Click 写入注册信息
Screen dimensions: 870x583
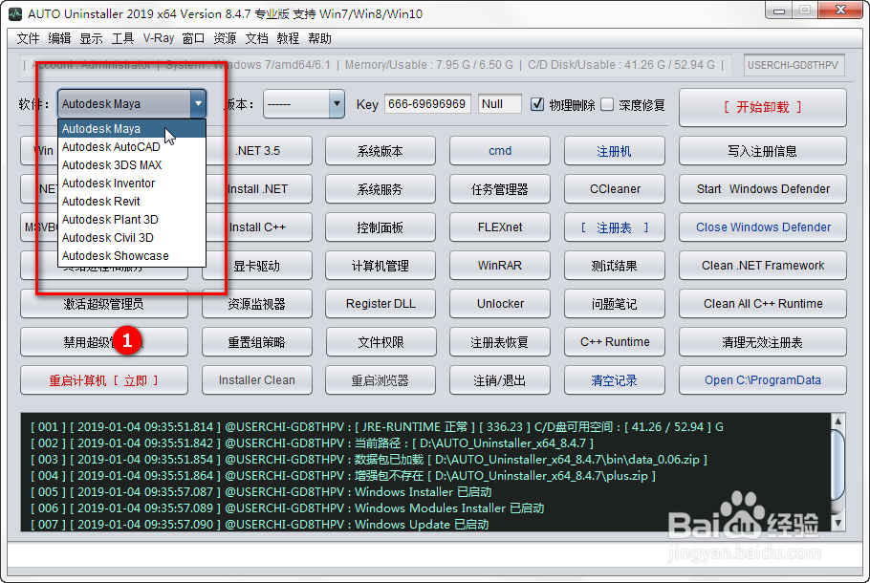[x=762, y=151]
